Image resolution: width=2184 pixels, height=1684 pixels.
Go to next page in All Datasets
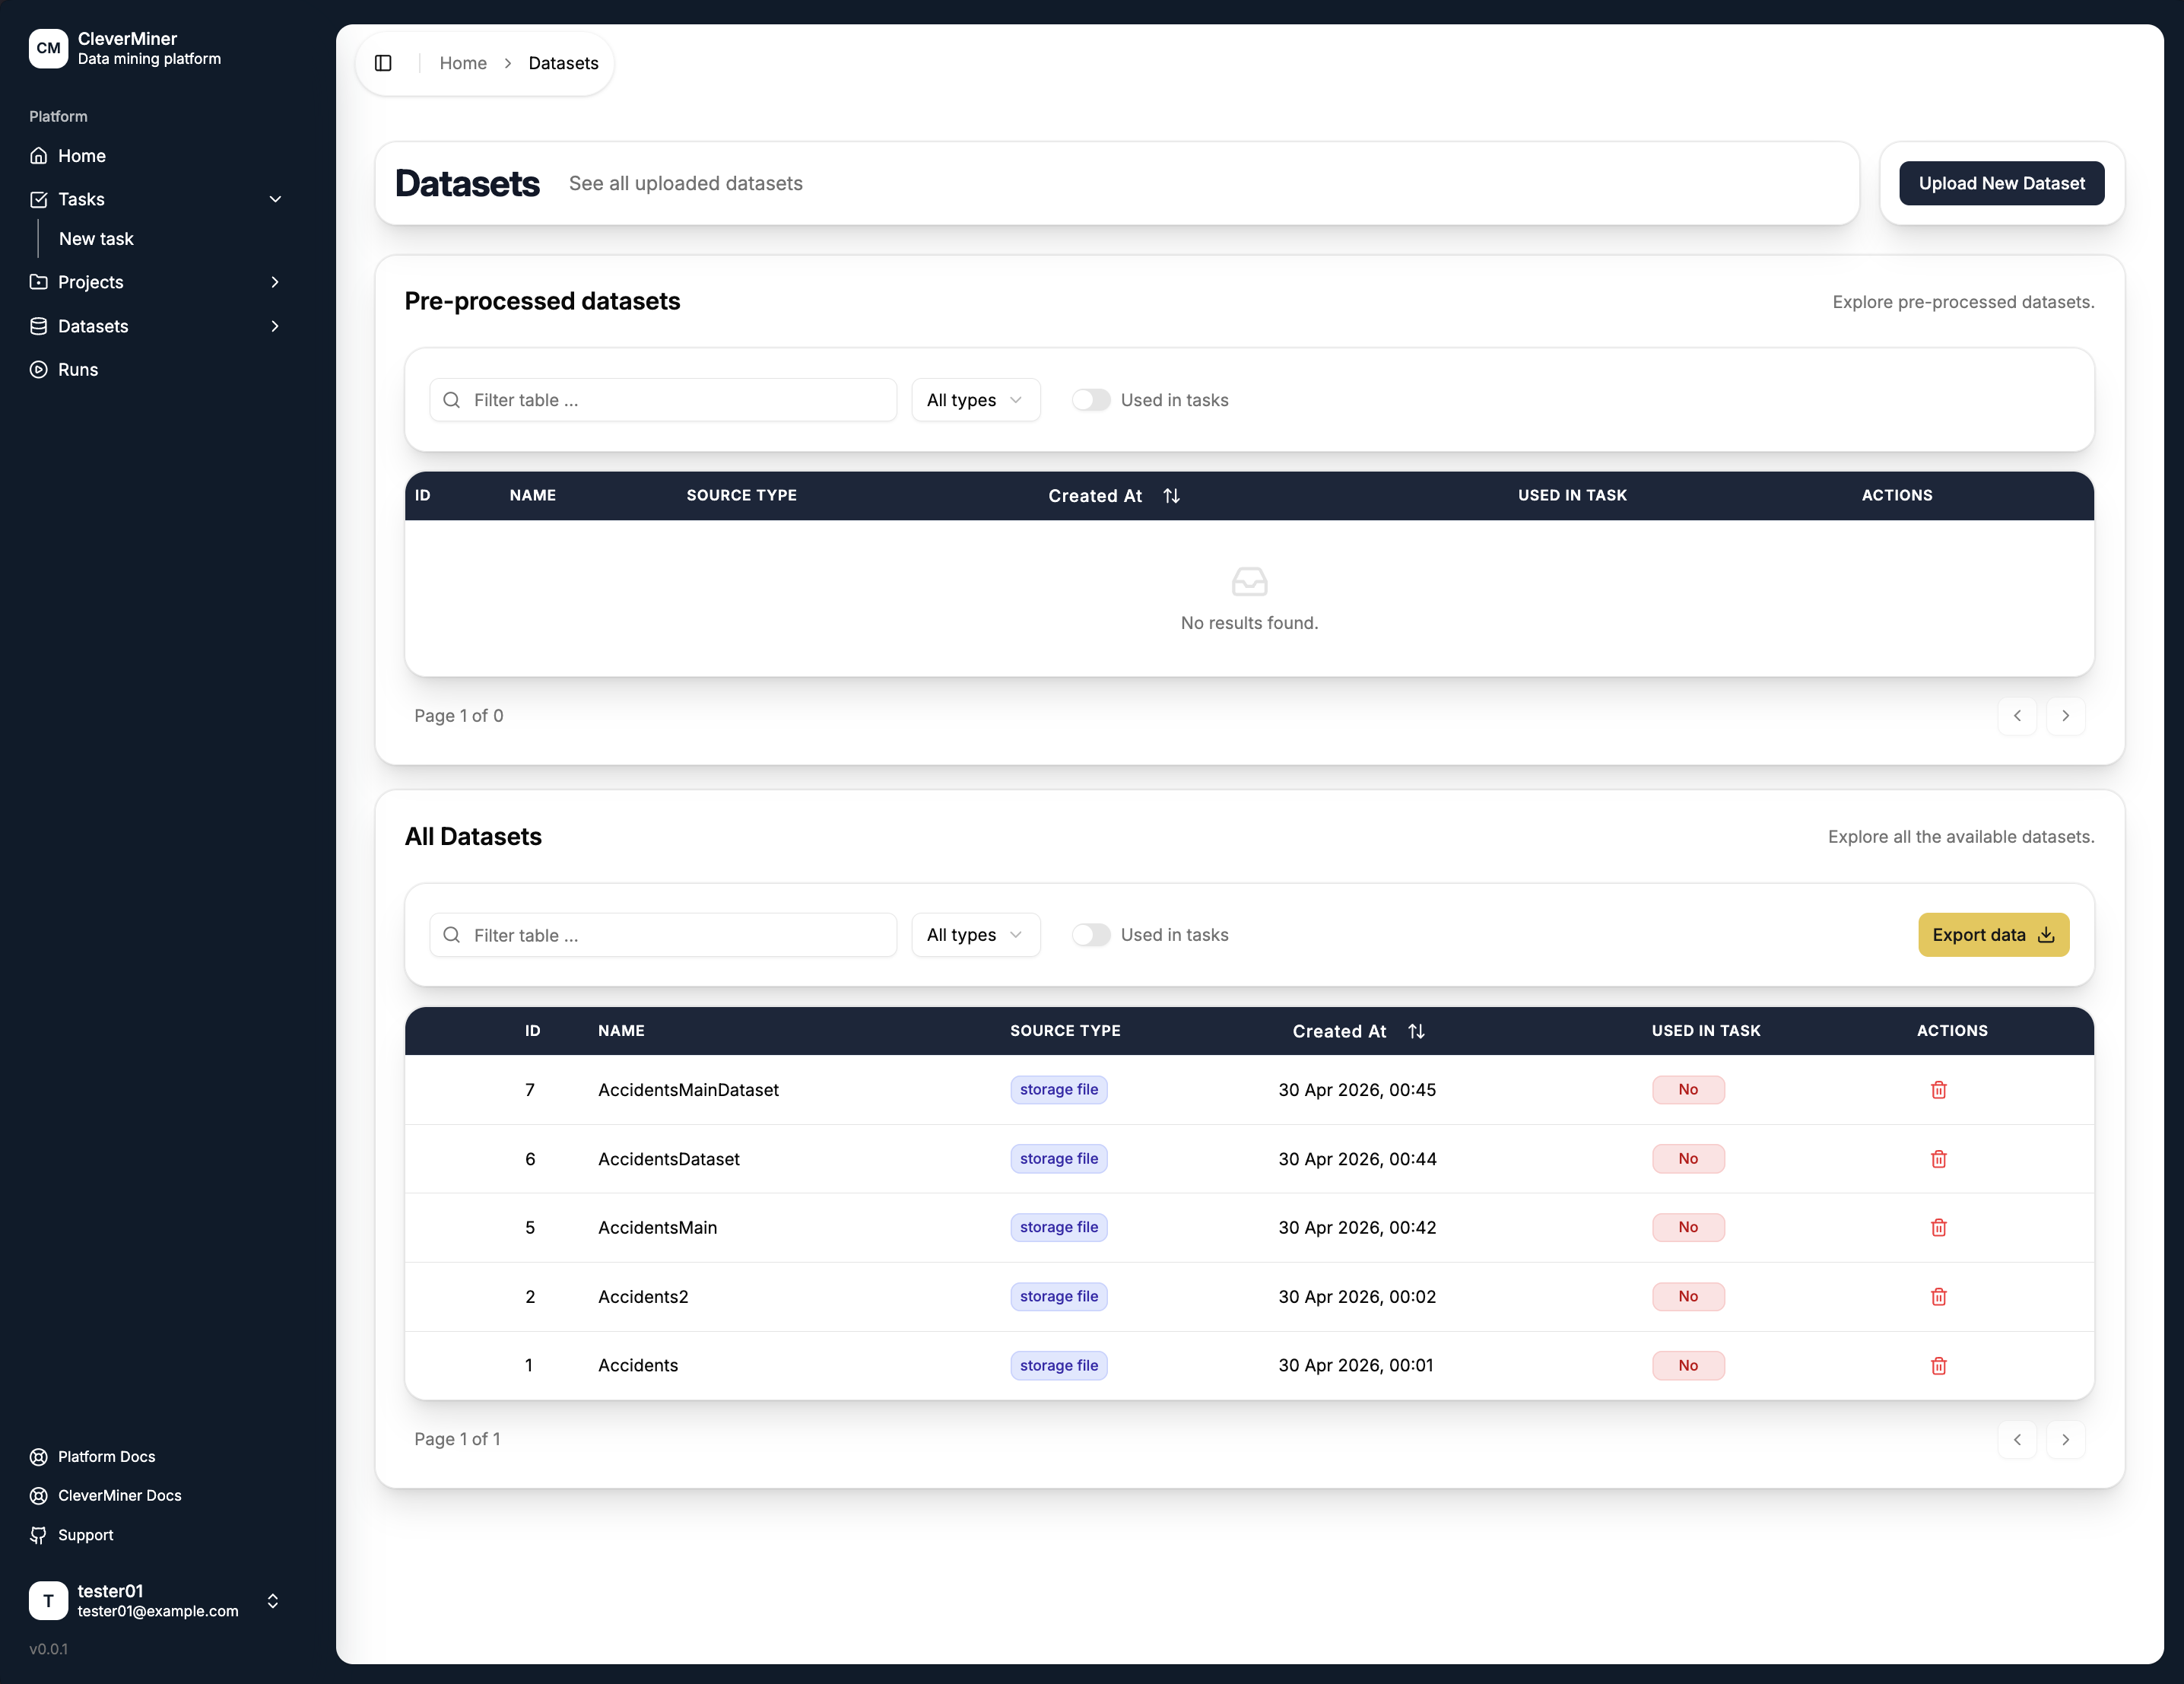(2065, 1439)
